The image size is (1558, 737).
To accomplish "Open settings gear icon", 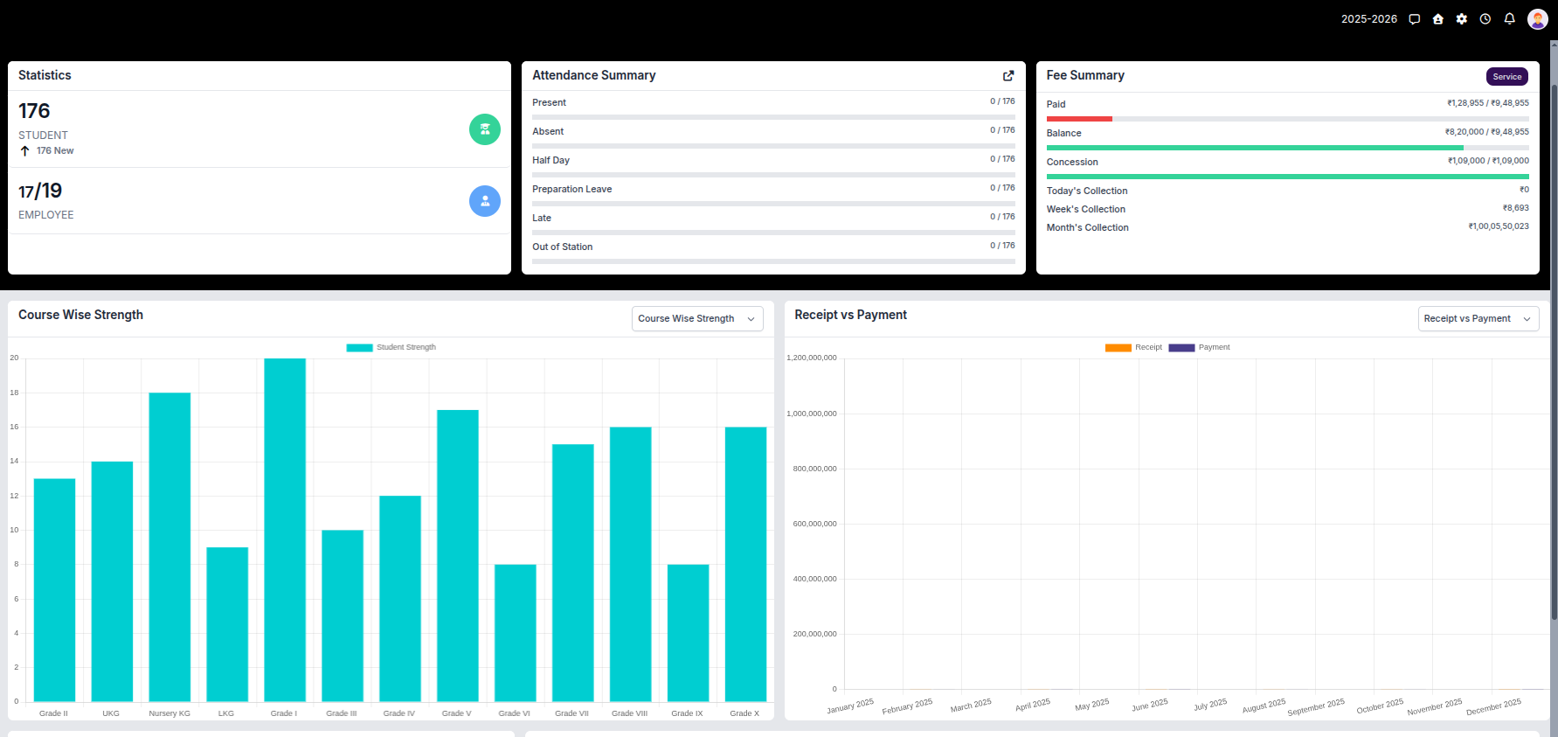I will point(1461,19).
